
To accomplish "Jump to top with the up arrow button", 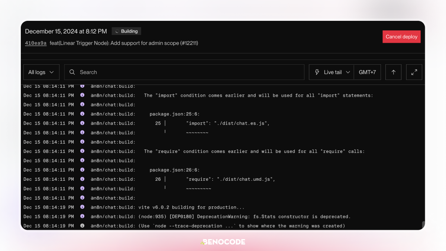I will click(x=393, y=72).
